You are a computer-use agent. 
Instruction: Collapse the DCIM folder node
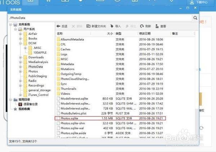coord(21,43)
